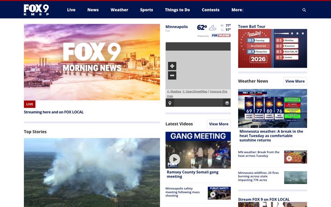Viewport: 331px width, 207px height.
Task: Open Streaming here and on FOX LOCAL
Action: (54, 112)
